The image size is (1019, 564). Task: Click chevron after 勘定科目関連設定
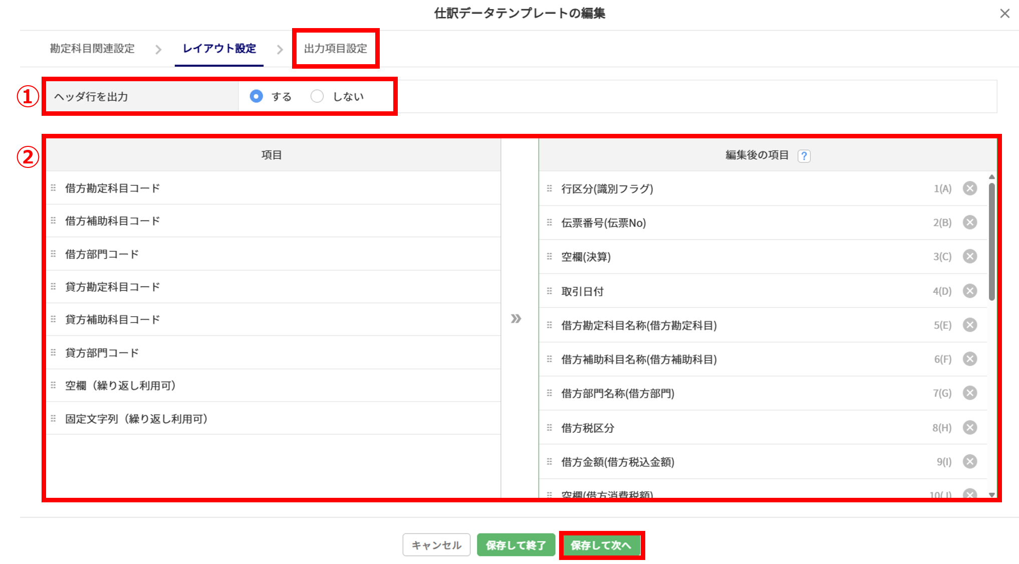[158, 49]
